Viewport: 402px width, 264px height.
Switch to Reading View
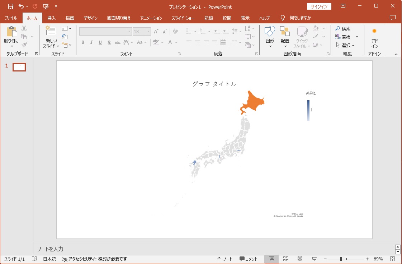tap(300, 259)
